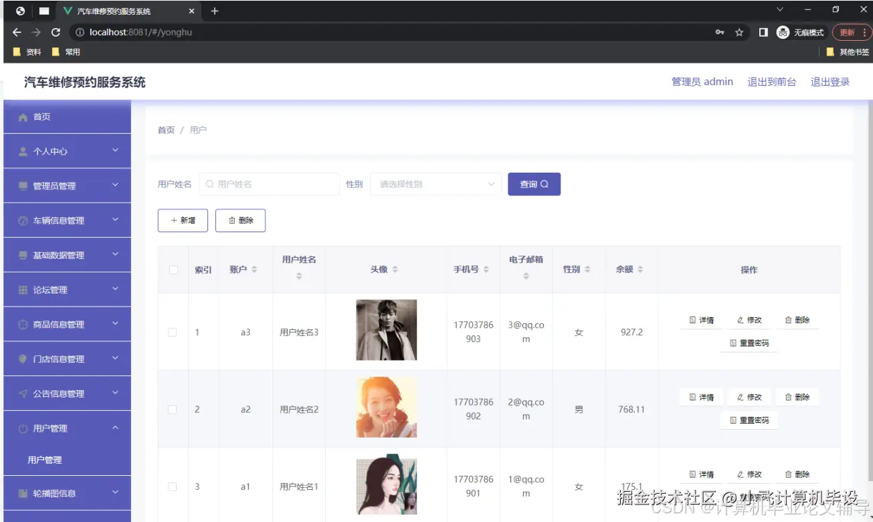This screenshot has height=522, width=873.
Task: Focus the 用户姓名 search input field
Action: tap(270, 184)
